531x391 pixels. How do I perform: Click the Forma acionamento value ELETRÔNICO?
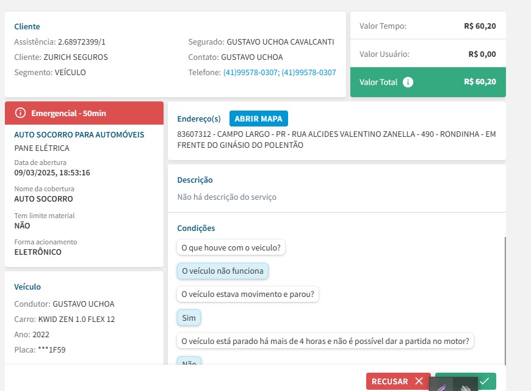point(38,252)
